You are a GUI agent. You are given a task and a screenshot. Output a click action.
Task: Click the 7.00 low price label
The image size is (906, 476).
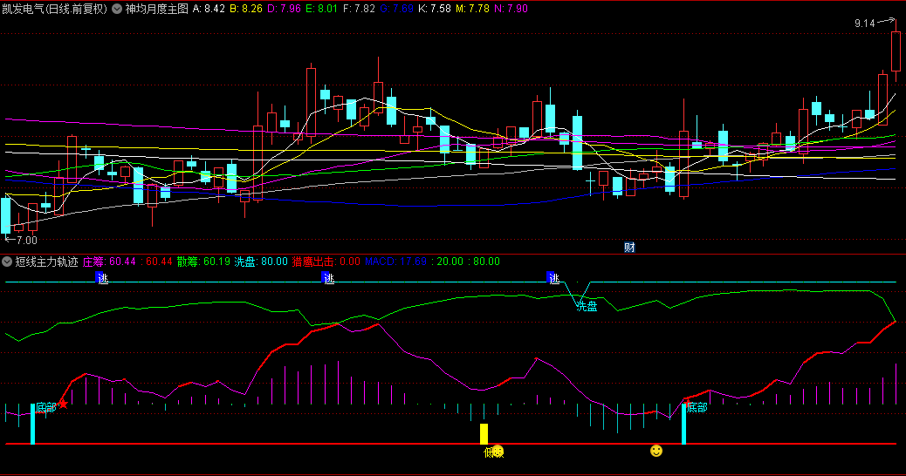(26, 240)
